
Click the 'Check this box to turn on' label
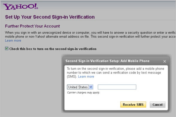[53, 49]
